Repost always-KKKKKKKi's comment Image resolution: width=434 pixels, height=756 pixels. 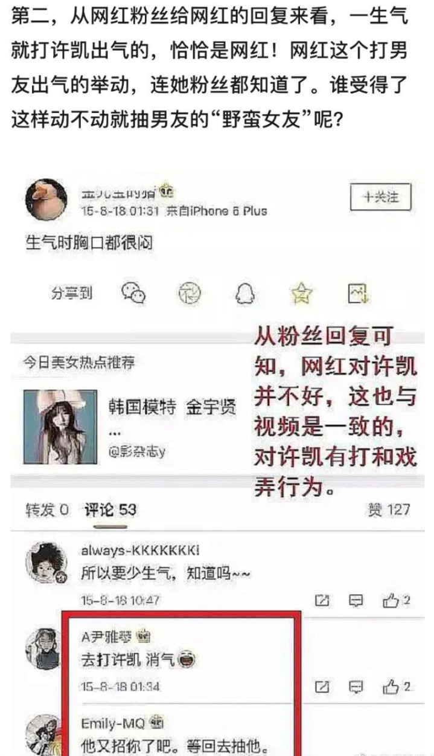[323, 600]
